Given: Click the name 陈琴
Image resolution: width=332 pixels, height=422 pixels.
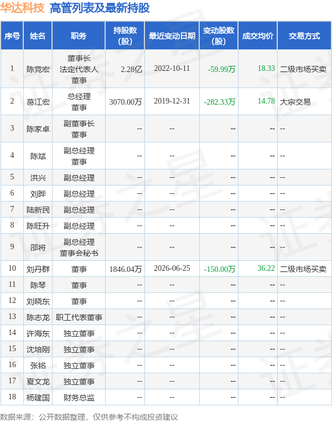Looking at the screenshot, I should tap(38, 285).
